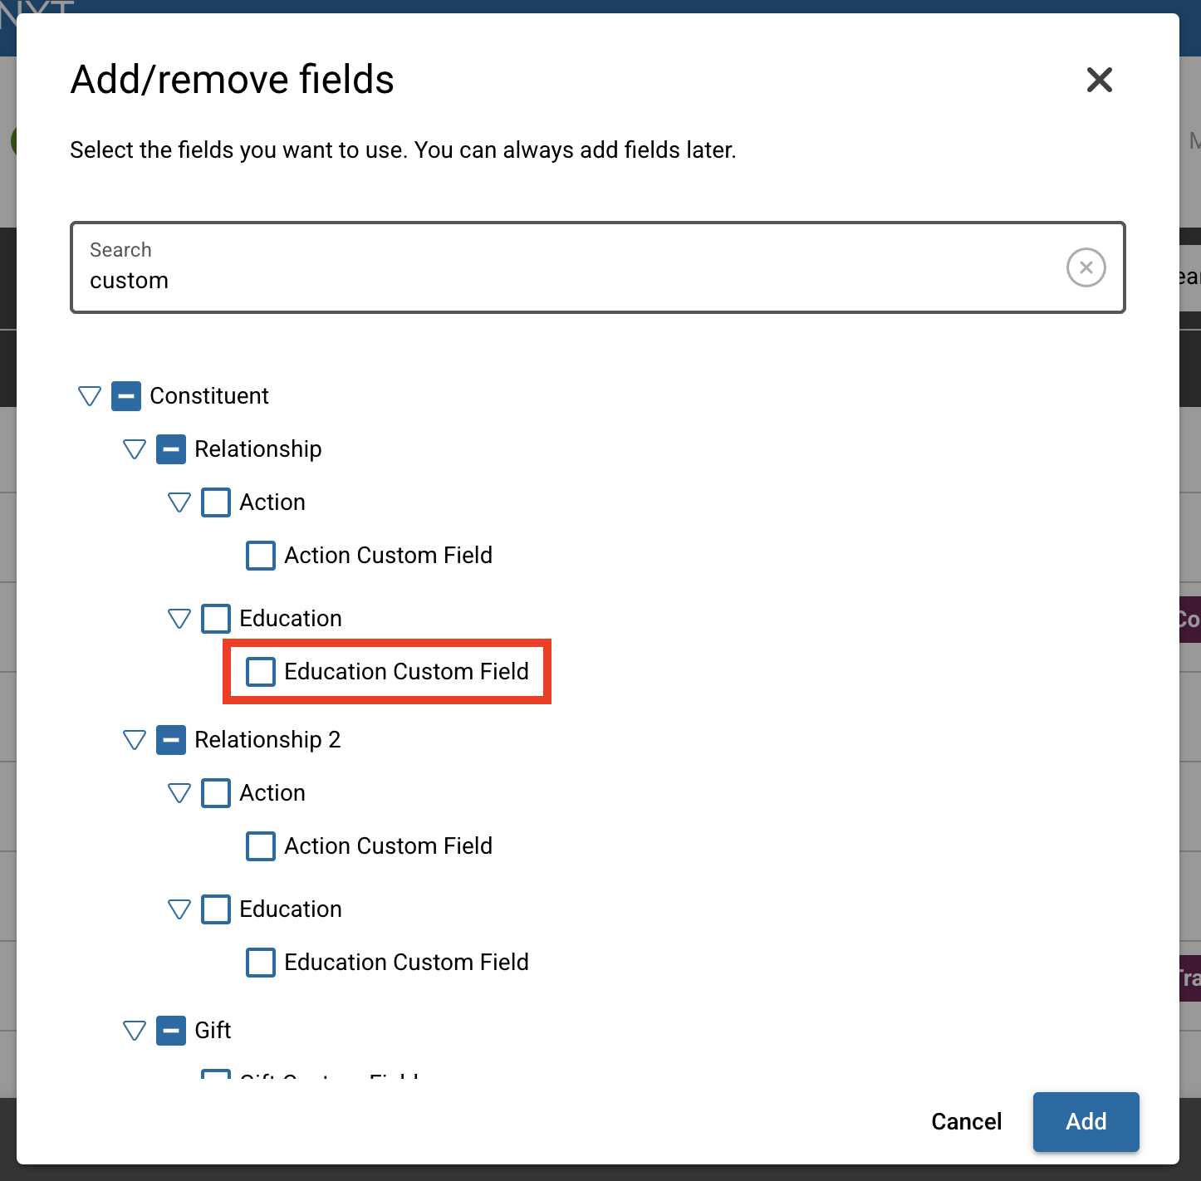Collapse the Constituent tree node
Screen dimensions: 1201x1181
point(90,396)
